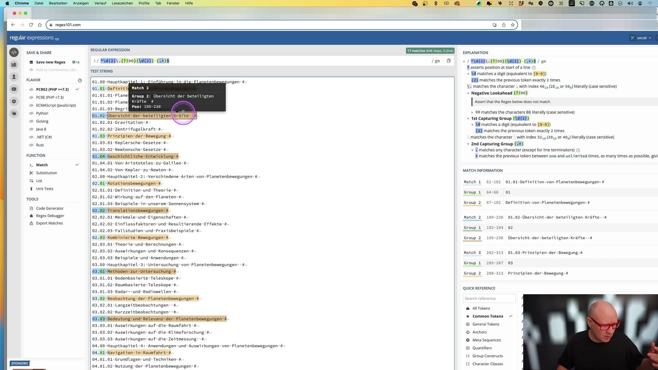Open the Bearbeiten menu
The height and width of the screenshot is (370, 658).
click(58, 3)
